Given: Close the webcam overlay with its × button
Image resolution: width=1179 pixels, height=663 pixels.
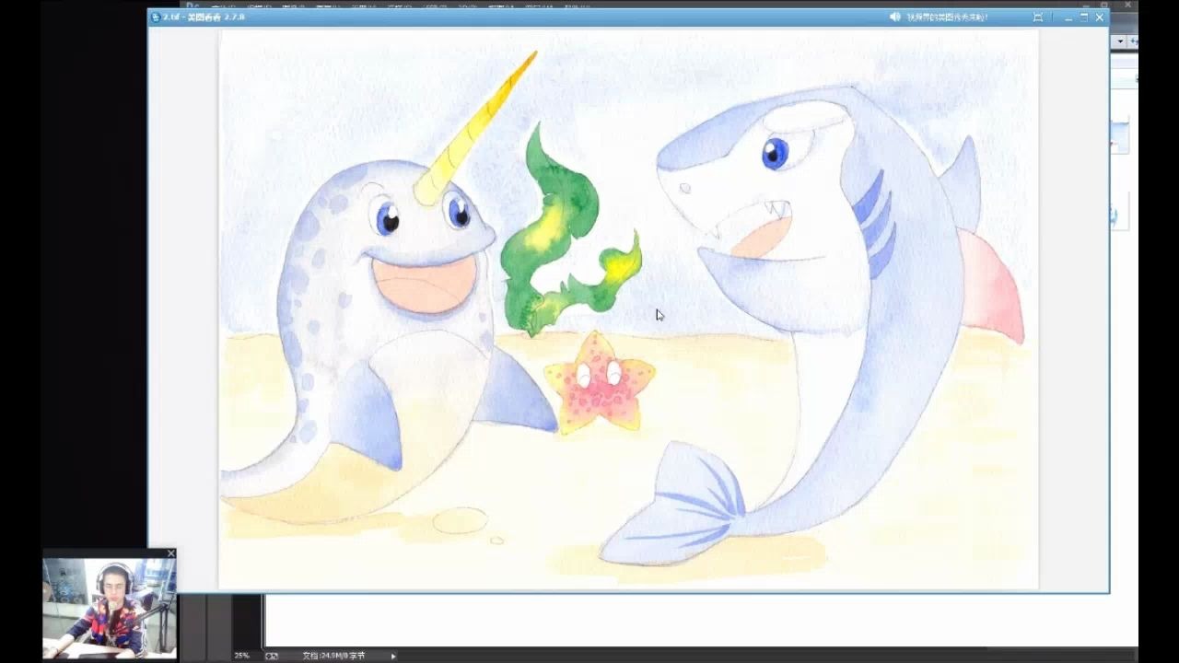Looking at the screenshot, I should coord(171,553).
